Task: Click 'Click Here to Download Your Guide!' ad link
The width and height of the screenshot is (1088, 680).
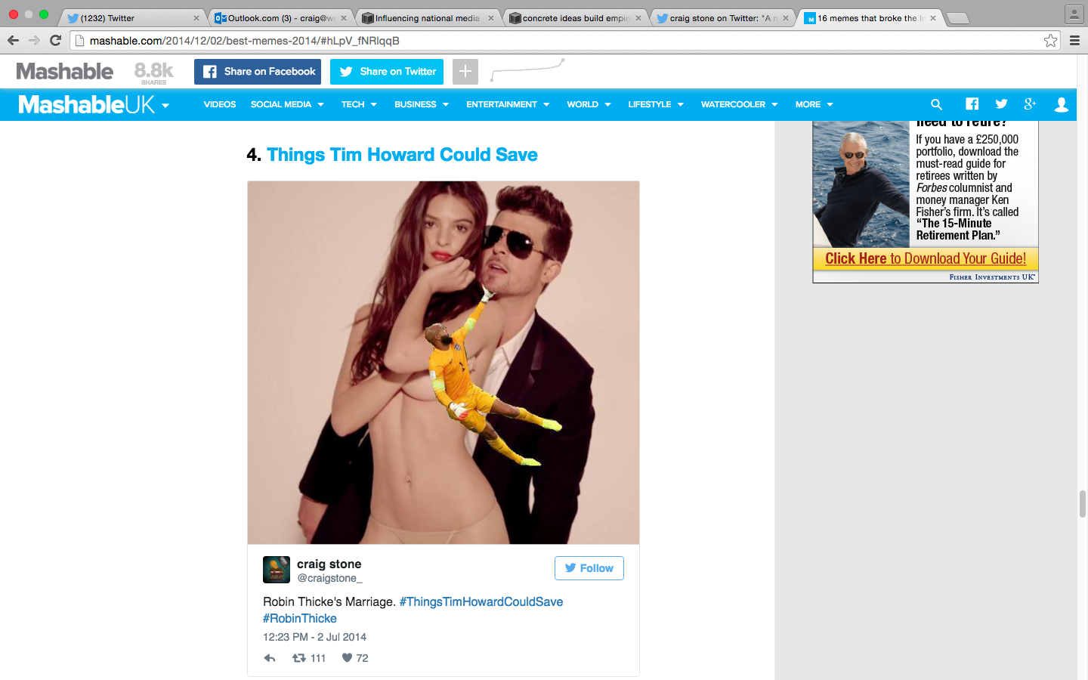Action: click(926, 258)
